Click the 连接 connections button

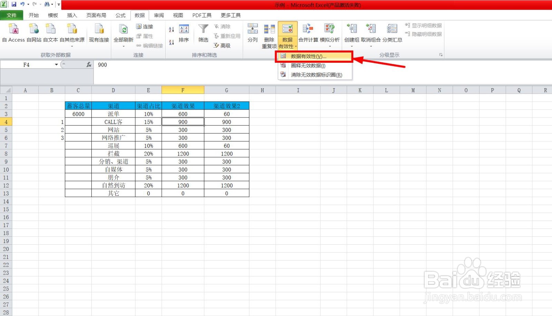[145, 27]
